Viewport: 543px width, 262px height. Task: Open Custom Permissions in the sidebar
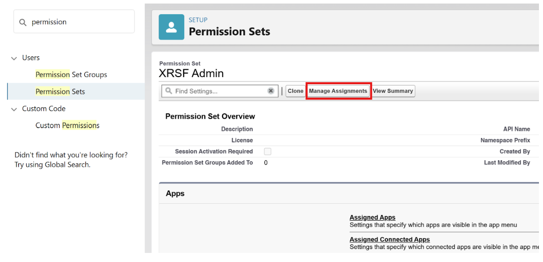click(x=67, y=125)
